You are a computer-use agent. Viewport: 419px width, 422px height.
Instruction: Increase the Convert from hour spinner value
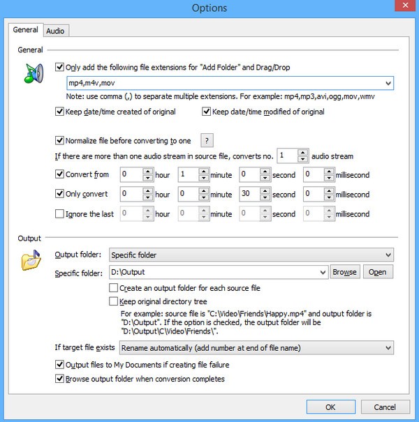point(148,171)
